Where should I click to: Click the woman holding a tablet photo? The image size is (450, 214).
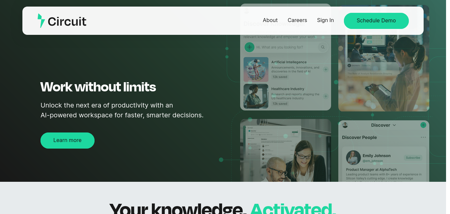[384, 73]
